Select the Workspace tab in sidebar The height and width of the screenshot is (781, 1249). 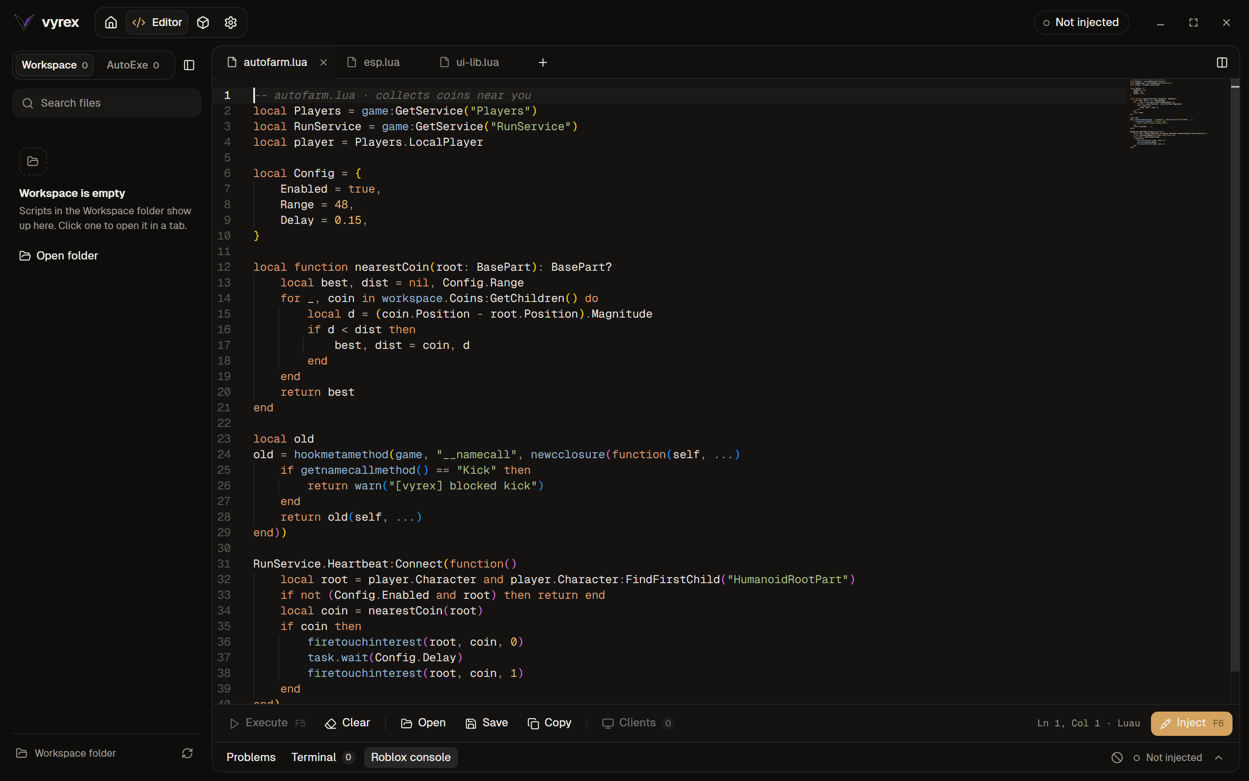pos(54,65)
